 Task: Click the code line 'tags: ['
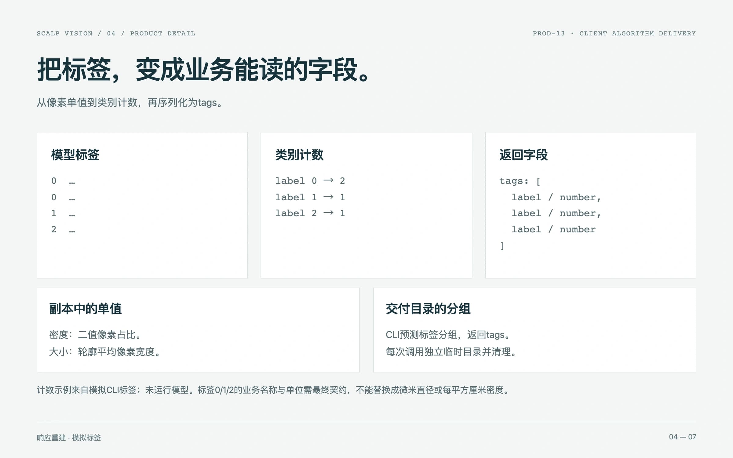520,181
